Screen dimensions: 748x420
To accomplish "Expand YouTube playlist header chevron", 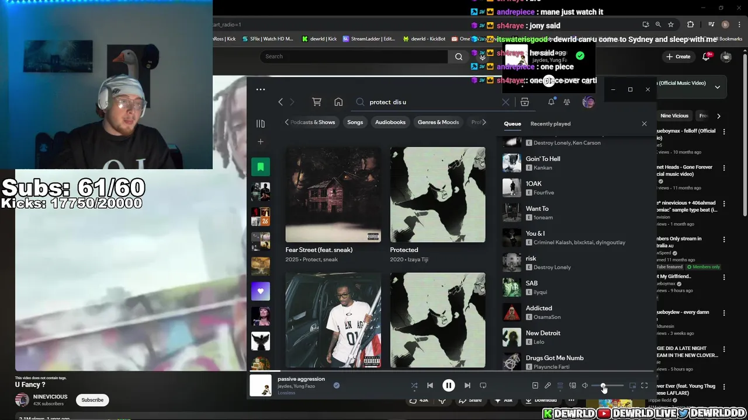I will 717,87.
